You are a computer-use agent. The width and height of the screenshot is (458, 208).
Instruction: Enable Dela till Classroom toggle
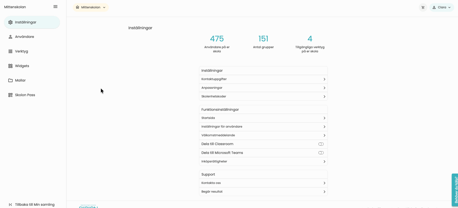coord(321,144)
